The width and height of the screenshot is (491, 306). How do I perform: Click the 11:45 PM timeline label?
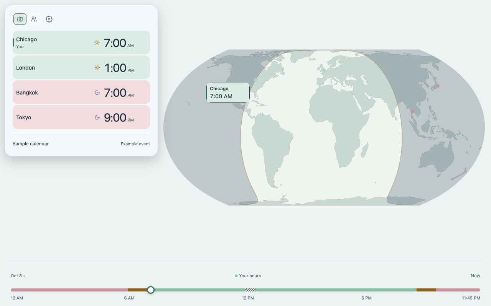471,298
